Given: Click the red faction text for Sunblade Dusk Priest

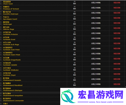Looking at the screenshot, I should [117, 48].
